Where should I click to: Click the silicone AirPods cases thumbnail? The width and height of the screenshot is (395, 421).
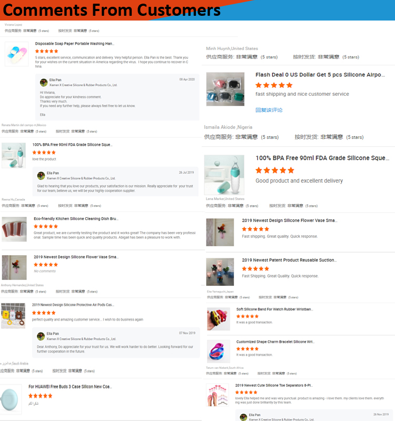point(225,89)
